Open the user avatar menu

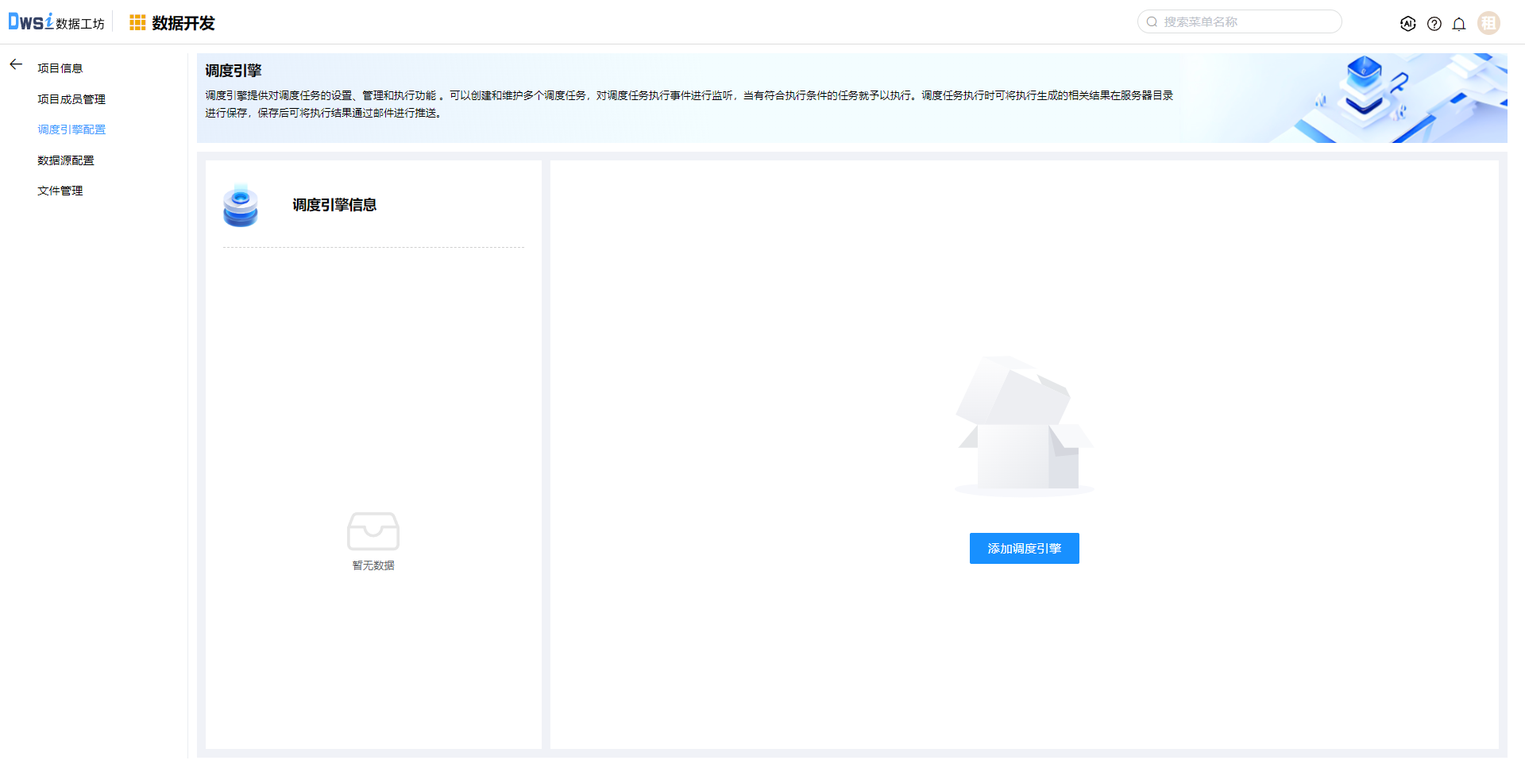(1488, 23)
